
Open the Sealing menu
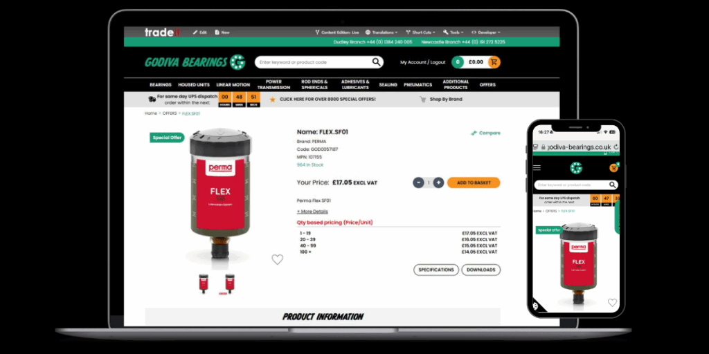pos(388,85)
